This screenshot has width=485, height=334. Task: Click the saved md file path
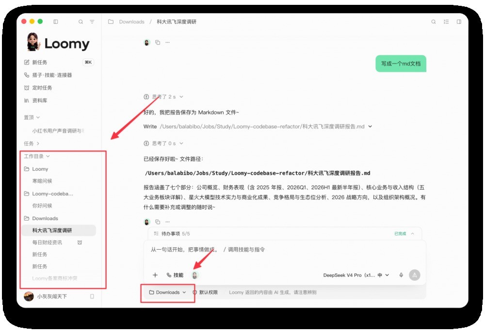pyautogui.click(x=258, y=173)
